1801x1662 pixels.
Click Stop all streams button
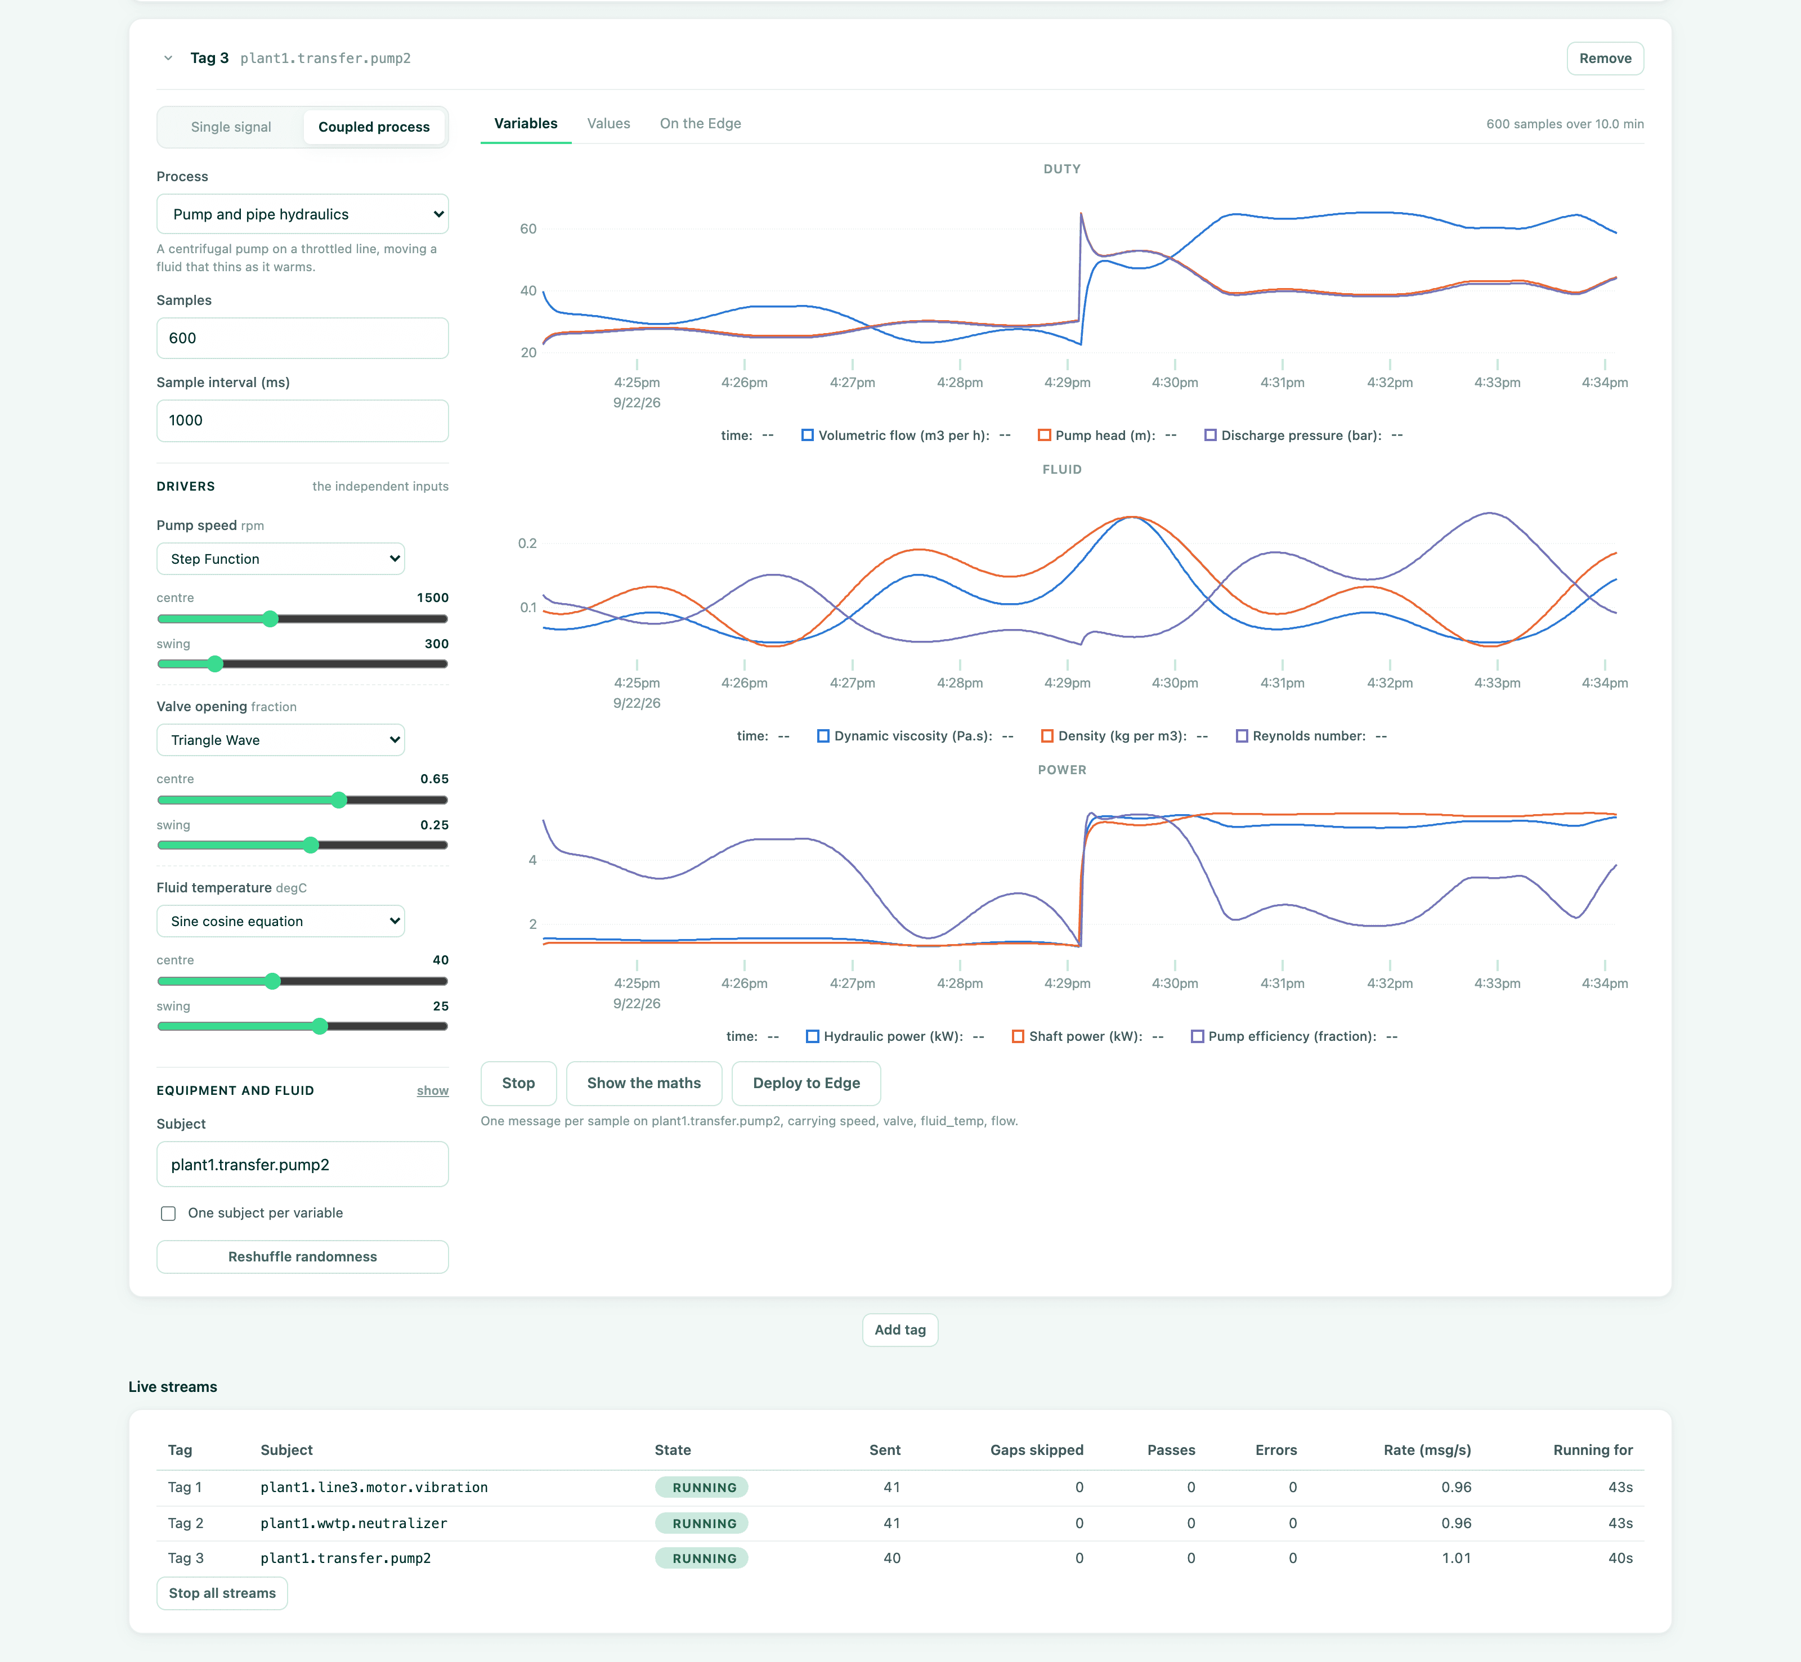[222, 1593]
